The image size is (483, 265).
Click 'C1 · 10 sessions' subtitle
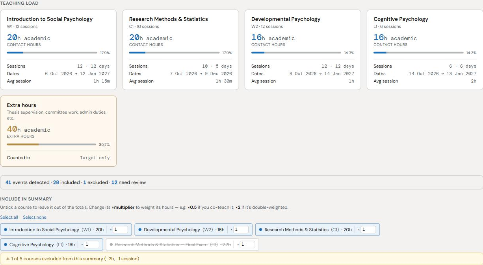[x=144, y=26]
